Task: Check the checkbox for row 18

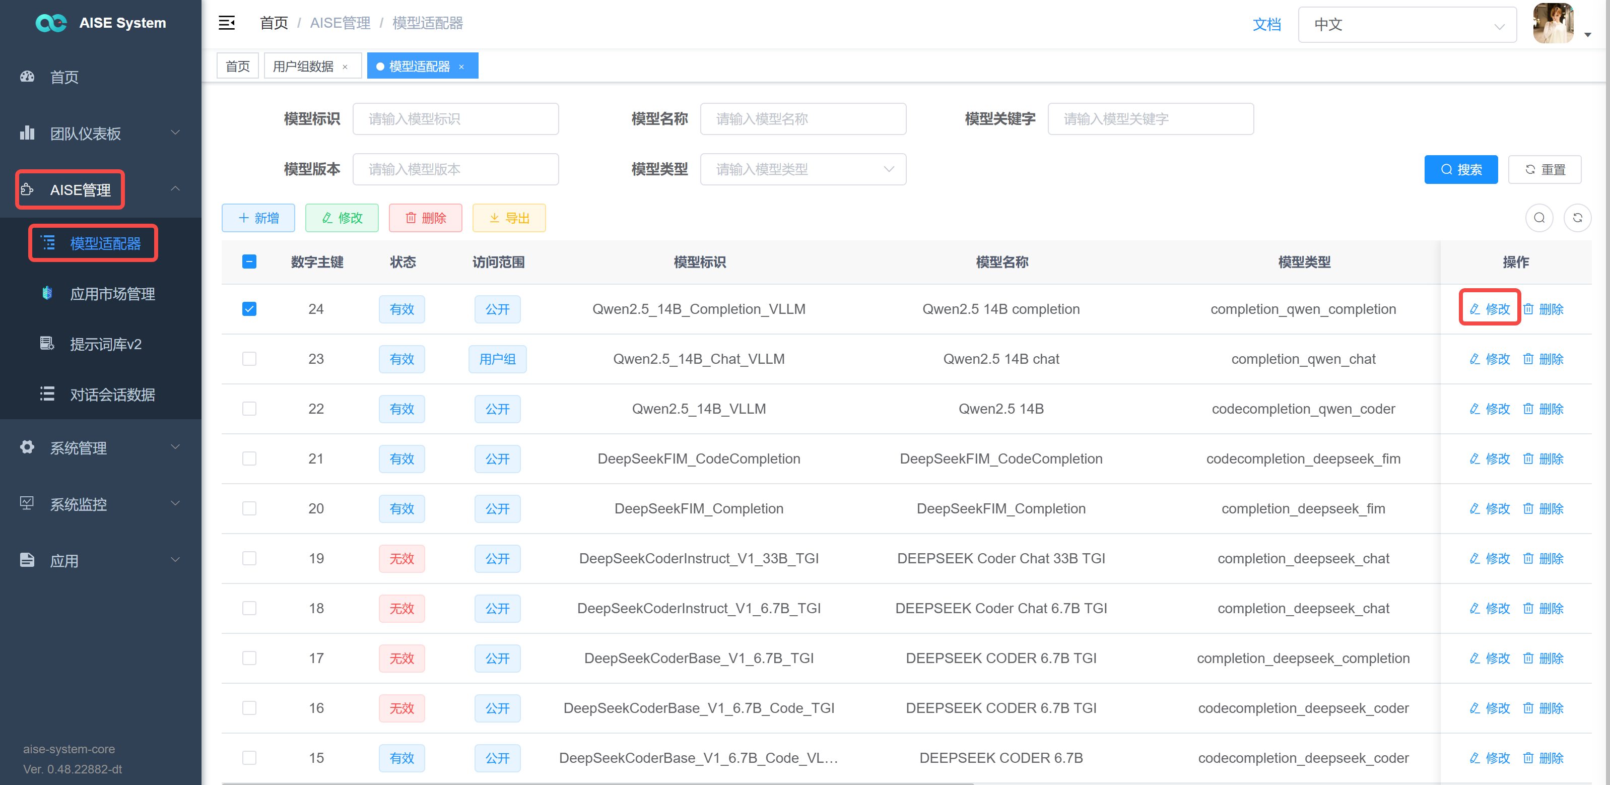Action: click(249, 608)
